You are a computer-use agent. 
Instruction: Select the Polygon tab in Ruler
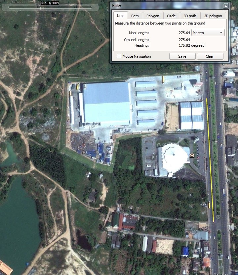153,16
